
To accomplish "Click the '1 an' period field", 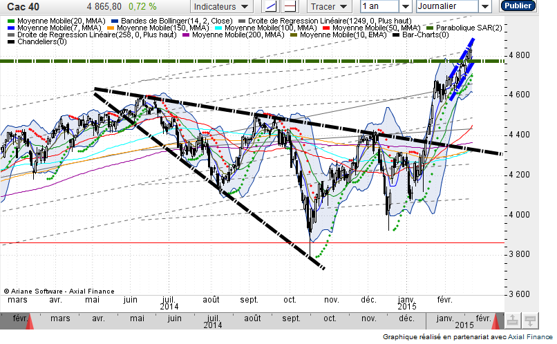I will tap(379, 6).
